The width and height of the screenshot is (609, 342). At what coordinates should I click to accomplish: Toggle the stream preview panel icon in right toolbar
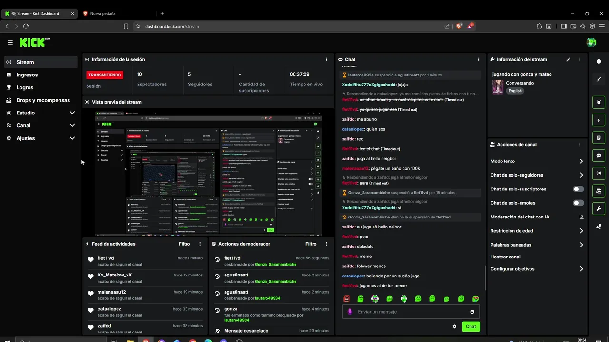point(599,102)
